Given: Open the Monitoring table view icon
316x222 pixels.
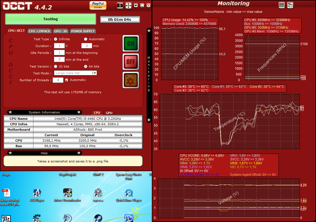Looking at the screenshot, I should pyautogui.click(x=282, y=5).
